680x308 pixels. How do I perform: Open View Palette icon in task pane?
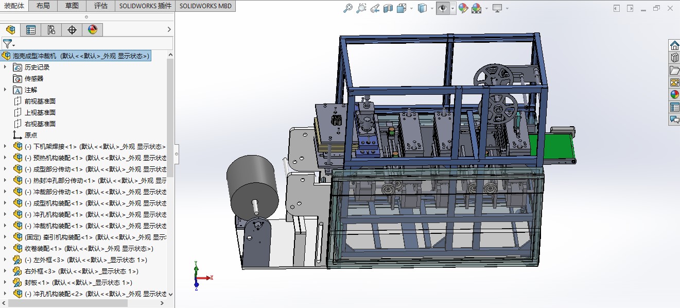pyautogui.click(x=674, y=82)
